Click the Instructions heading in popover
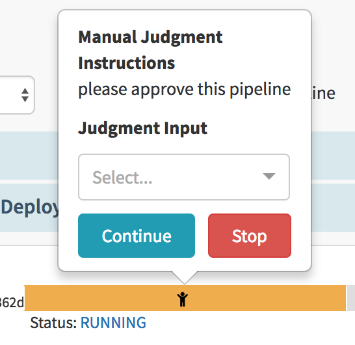The width and height of the screenshot is (355, 345). pyautogui.click(x=127, y=63)
